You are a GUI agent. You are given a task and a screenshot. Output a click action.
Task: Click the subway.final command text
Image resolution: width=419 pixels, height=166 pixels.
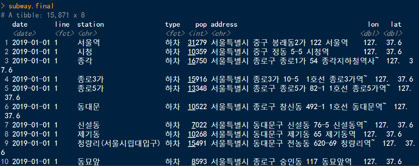point(31,6)
